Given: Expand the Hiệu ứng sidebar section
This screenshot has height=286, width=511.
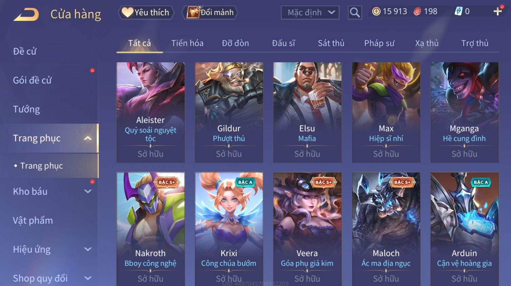Looking at the screenshot, I should [88, 249].
